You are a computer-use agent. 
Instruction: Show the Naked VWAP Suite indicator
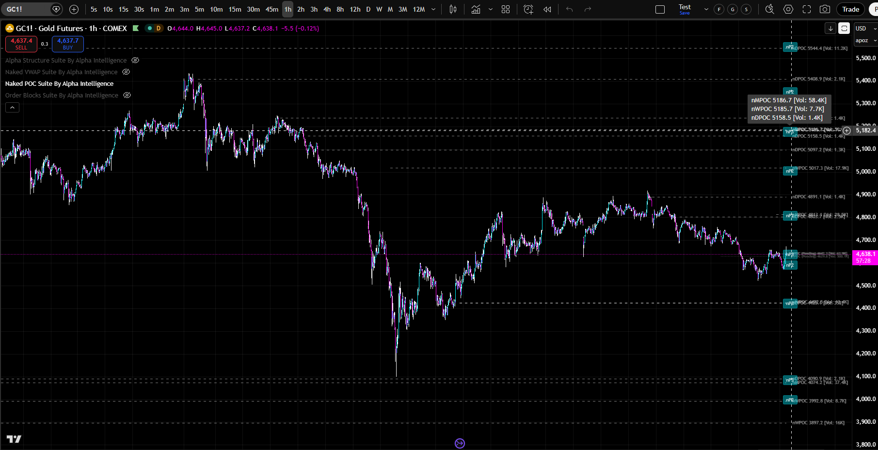126,72
